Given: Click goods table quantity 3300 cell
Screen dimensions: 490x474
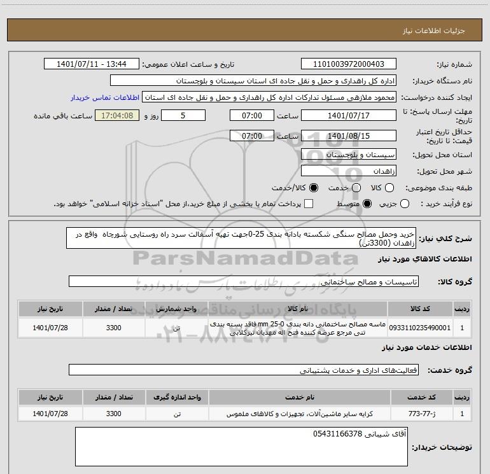Looking at the screenshot, I should point(114,328).
